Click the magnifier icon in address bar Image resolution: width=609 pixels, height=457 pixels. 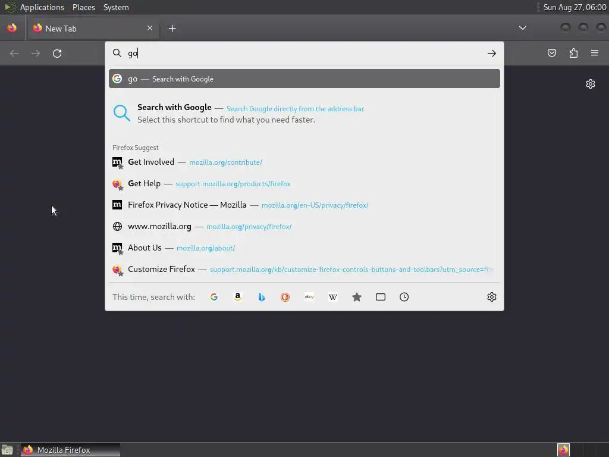117,53
